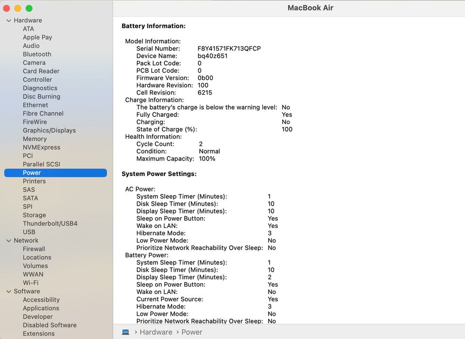
Task: Open the Camera hardware entry
Action: (34, 63)
